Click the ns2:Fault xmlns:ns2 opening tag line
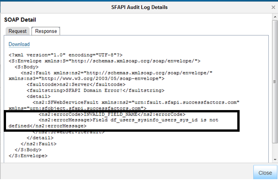This screenshot has height=181, width=278. (117, 73)
